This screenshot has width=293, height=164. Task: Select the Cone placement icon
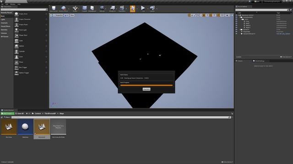pyautogui.click(x=16, y=56)
